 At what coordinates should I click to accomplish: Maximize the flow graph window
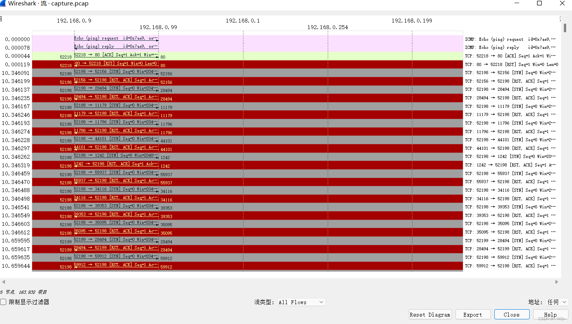539,3
